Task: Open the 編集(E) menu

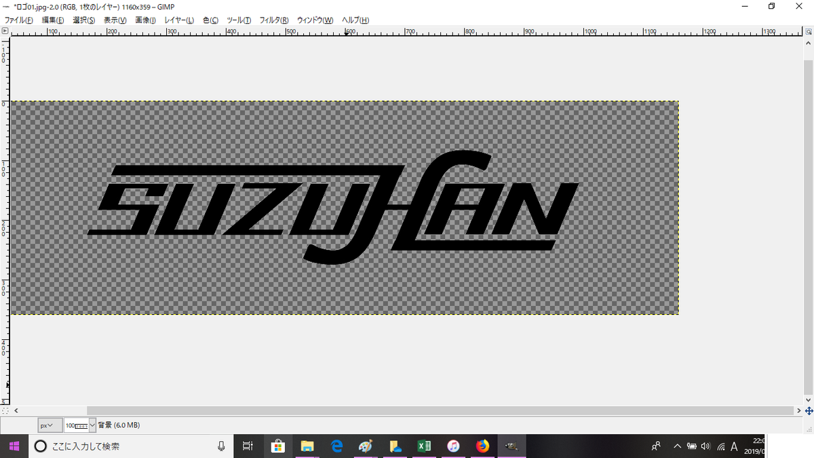Action: 53,20
